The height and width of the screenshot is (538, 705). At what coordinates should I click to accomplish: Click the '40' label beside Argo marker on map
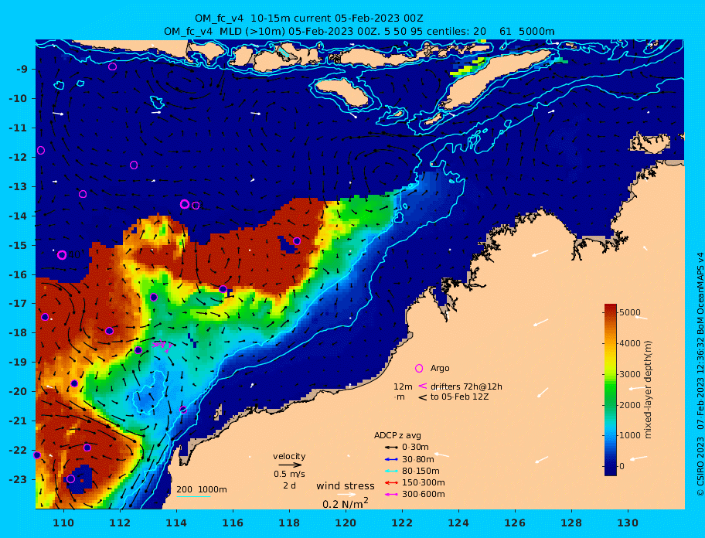tap(75, 255)
